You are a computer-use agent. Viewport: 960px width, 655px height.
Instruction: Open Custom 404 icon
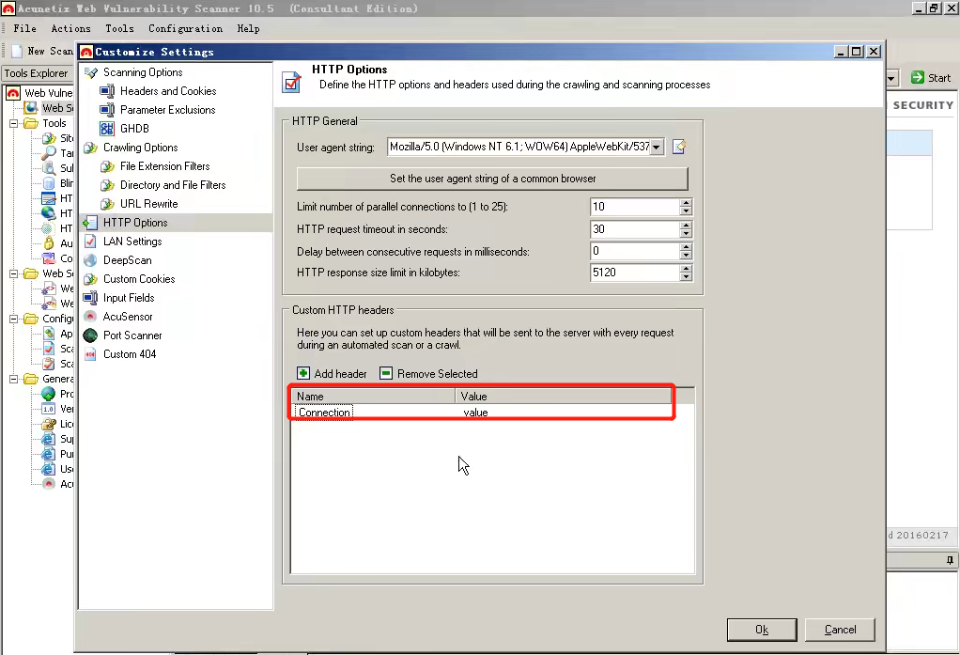90,354
